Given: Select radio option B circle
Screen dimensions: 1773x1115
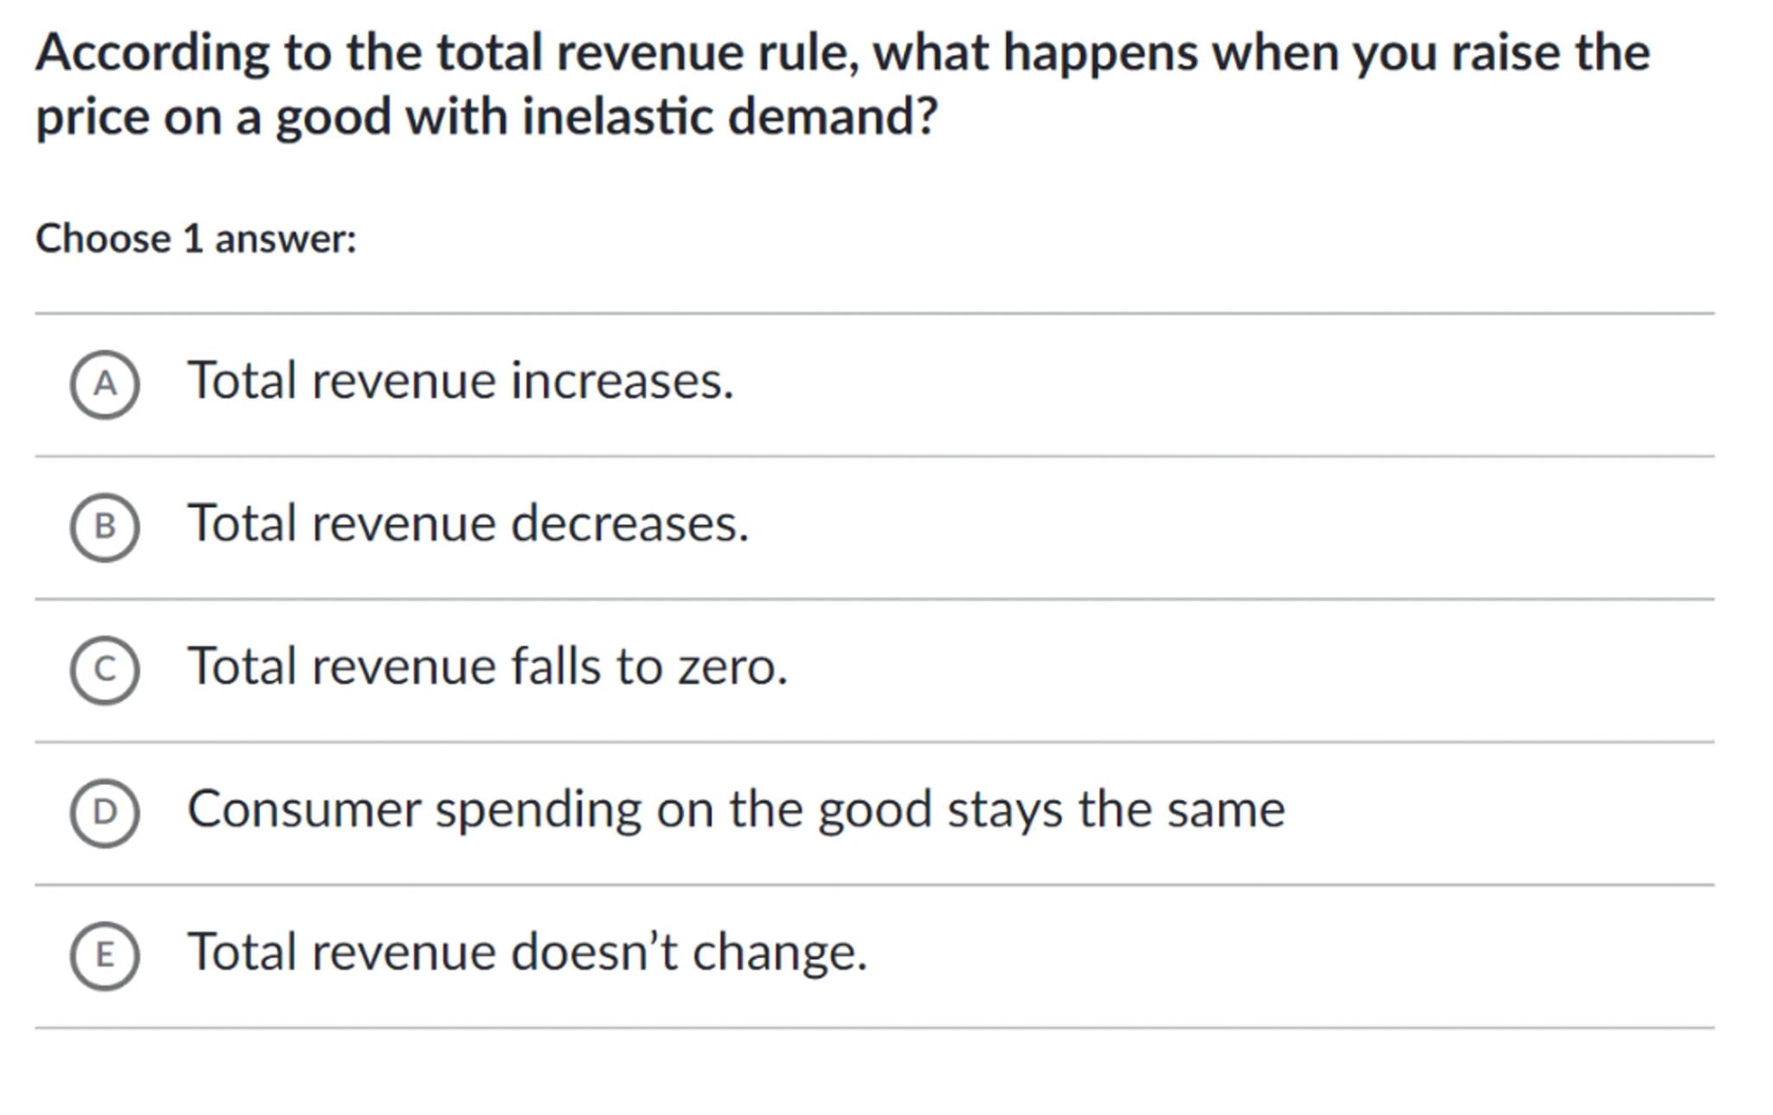Looking at the screenshot, I should point(105,526).
